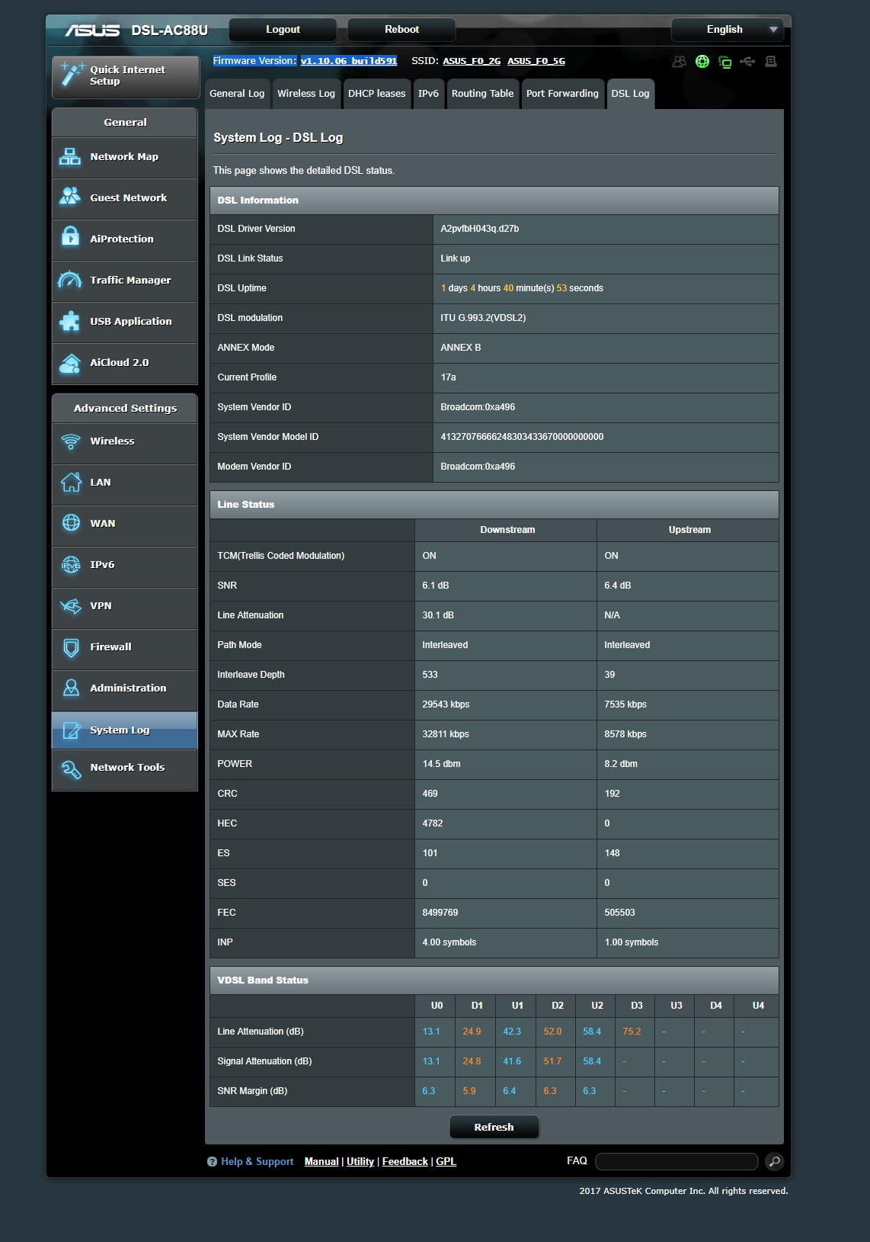
Task: Click the USB status icon in header
Action: click(747, 62)
